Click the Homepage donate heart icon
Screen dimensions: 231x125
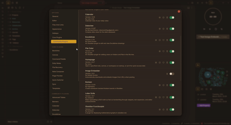click(163, 63)
